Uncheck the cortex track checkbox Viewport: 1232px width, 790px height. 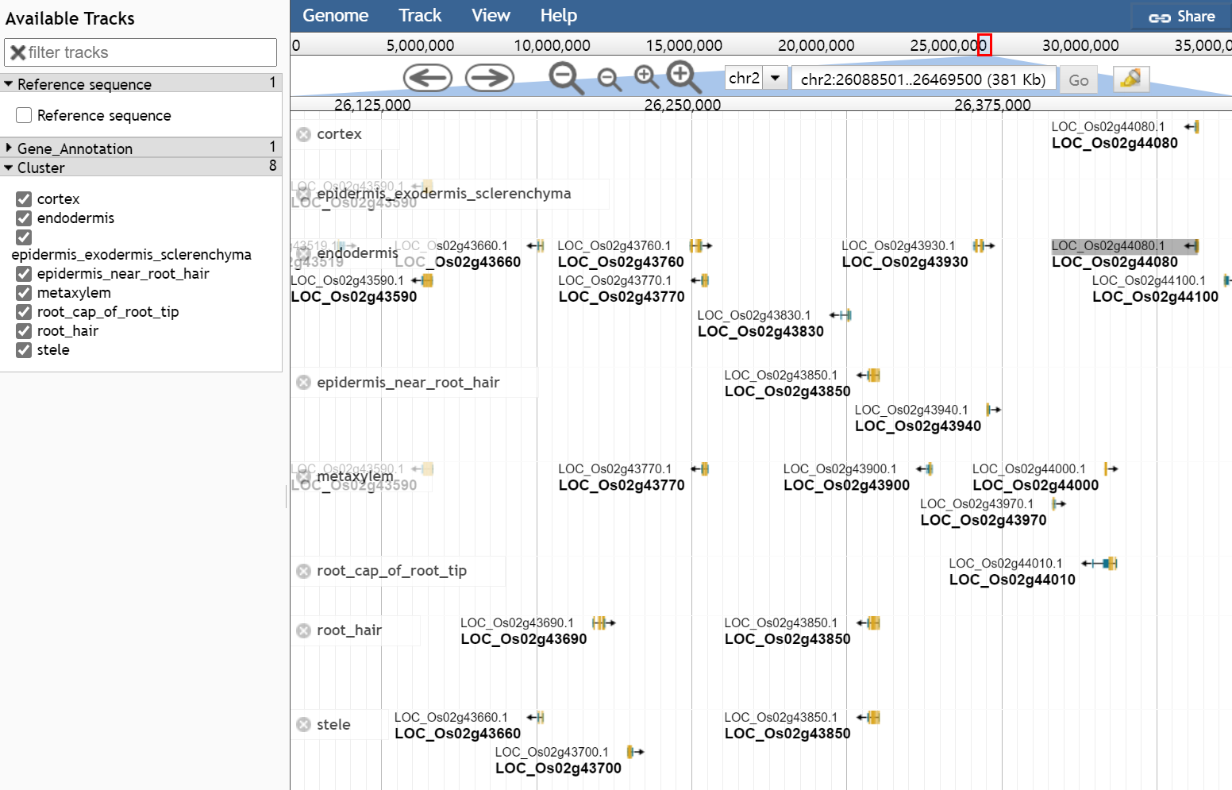pyautogui.click(x=24, y=198)
